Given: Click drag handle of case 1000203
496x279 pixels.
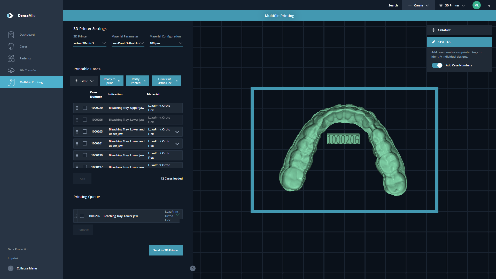Looking at the screenshot, I should pyautogui.click(x=77, y=131).
